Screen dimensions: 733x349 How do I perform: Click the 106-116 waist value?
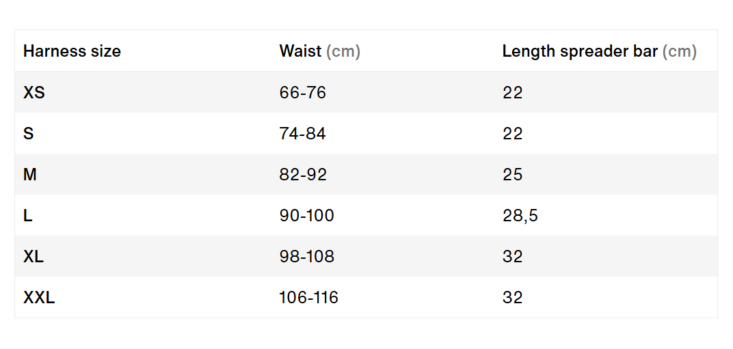click(x=308, y=298)
